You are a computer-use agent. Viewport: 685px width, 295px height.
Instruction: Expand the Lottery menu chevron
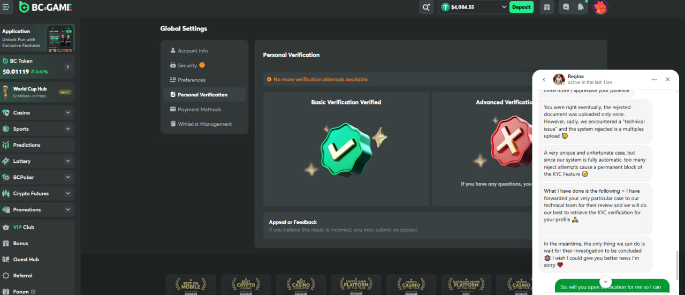pyautogui.click(x=67, y=161)
